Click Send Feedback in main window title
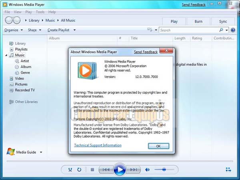Screen dimensions: 240x180 (x=194, y=5)
